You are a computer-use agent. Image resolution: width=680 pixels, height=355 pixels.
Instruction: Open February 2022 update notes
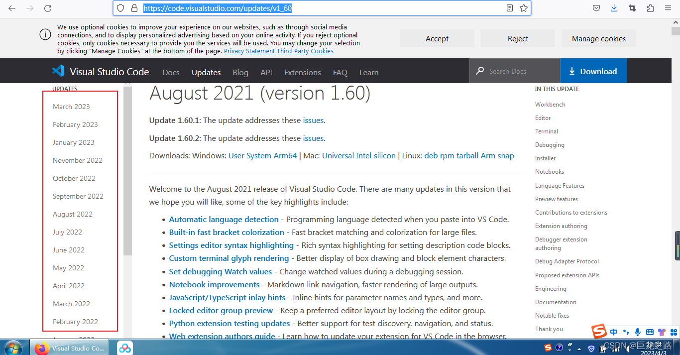point(75,322)
